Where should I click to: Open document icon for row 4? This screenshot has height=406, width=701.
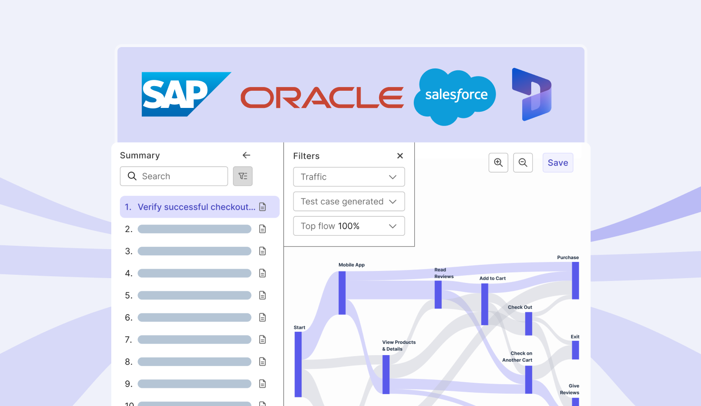263,273
